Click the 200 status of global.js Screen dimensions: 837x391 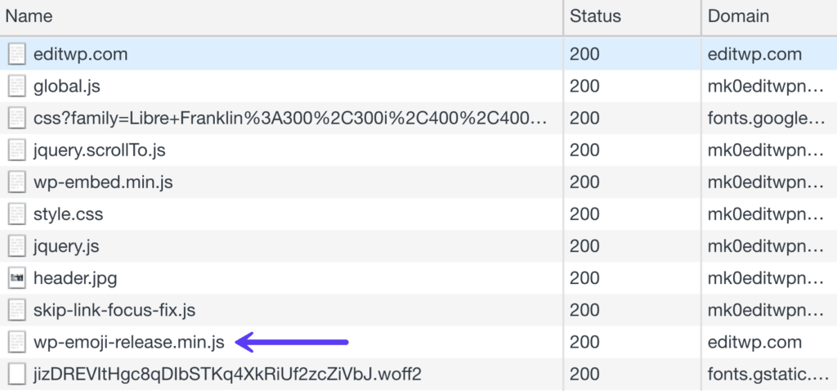584,86
